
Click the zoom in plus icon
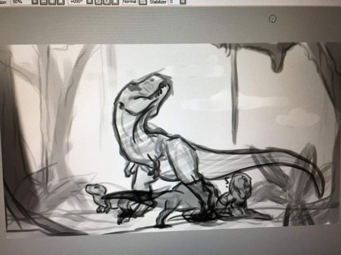(52, 2)
